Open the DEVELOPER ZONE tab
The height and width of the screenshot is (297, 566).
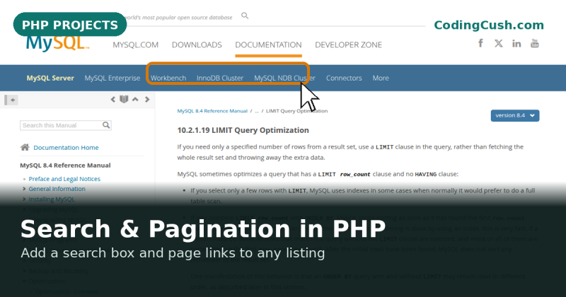pos(348,45)
